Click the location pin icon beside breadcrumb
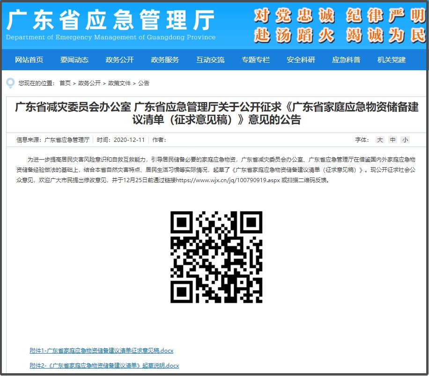Screen dimensions: 429x376 click(x=10, y=83)
